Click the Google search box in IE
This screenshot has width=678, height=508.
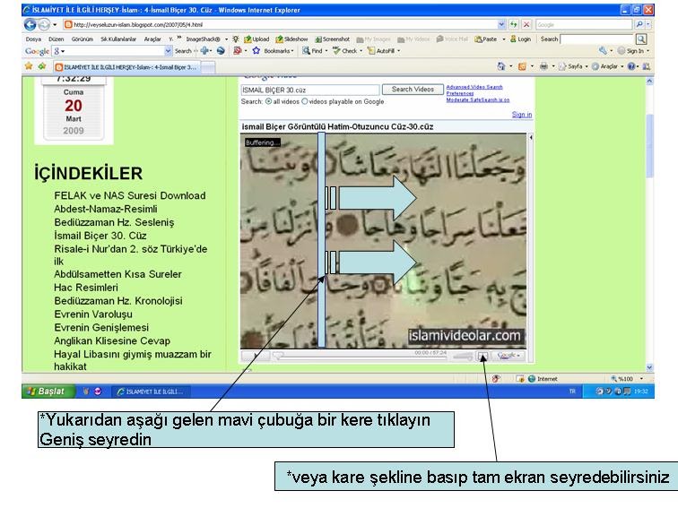(584, 24)
